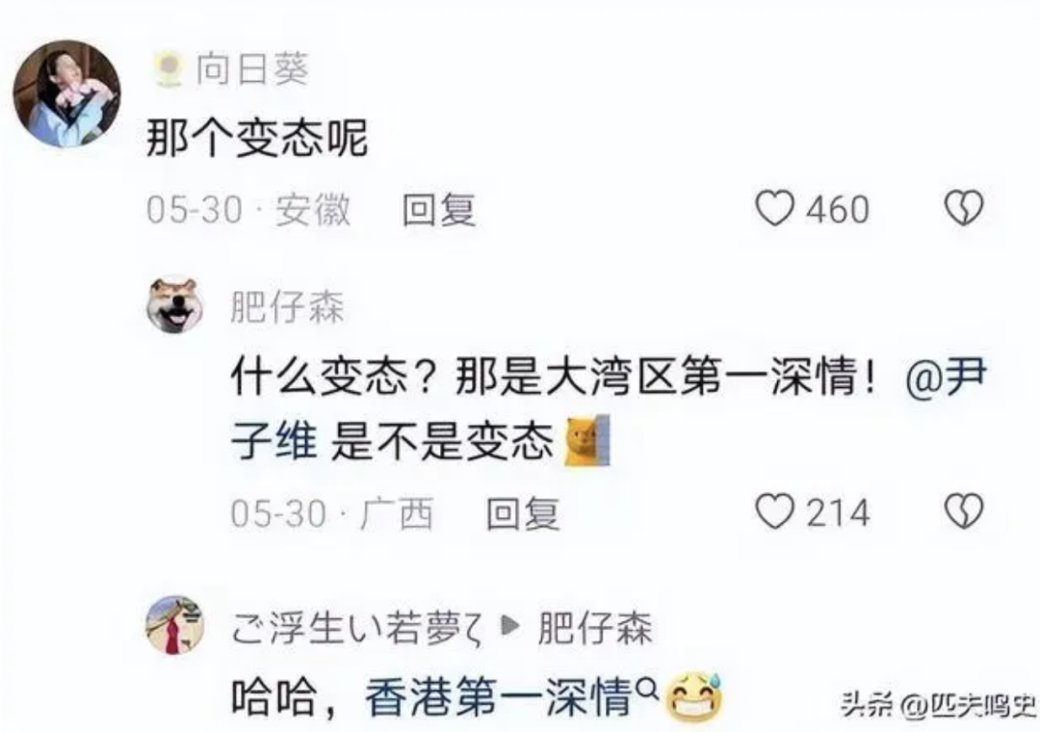Tap 肥仔森 name after the reply arrow

click(x=595, y=628)
